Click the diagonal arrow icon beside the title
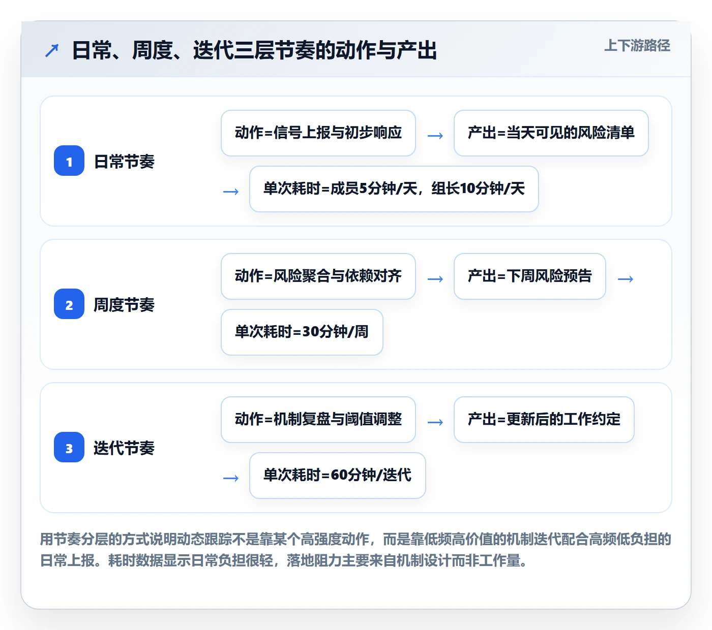 (x=52, y=50)
